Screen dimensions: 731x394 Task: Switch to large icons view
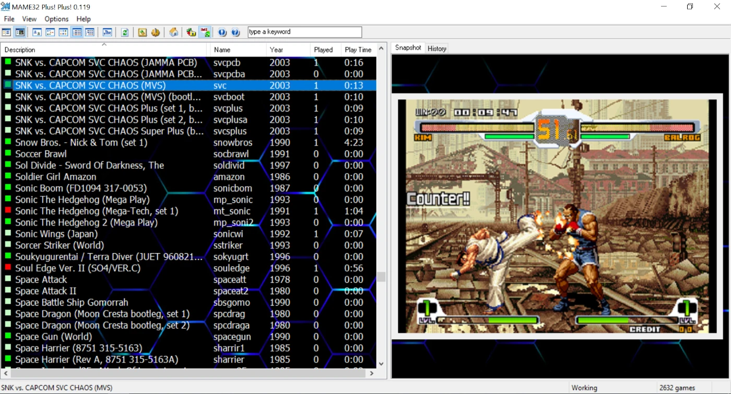(x=37, y=32)
